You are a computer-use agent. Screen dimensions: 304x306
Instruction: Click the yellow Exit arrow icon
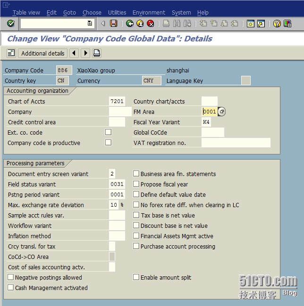(x=140, y=24)
